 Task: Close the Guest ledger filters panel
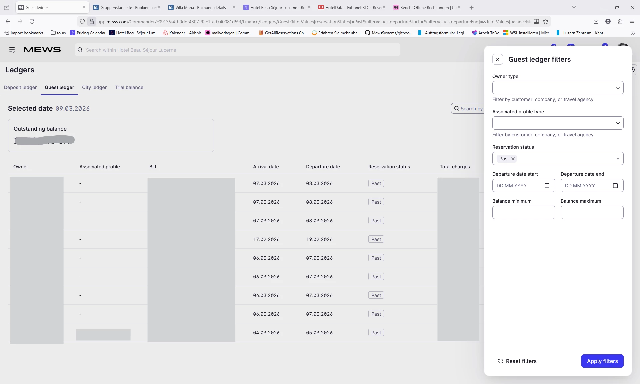coord(497,59)
